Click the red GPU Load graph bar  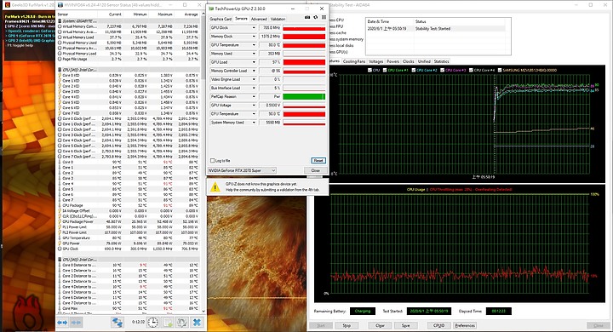[x=304, y=62]
